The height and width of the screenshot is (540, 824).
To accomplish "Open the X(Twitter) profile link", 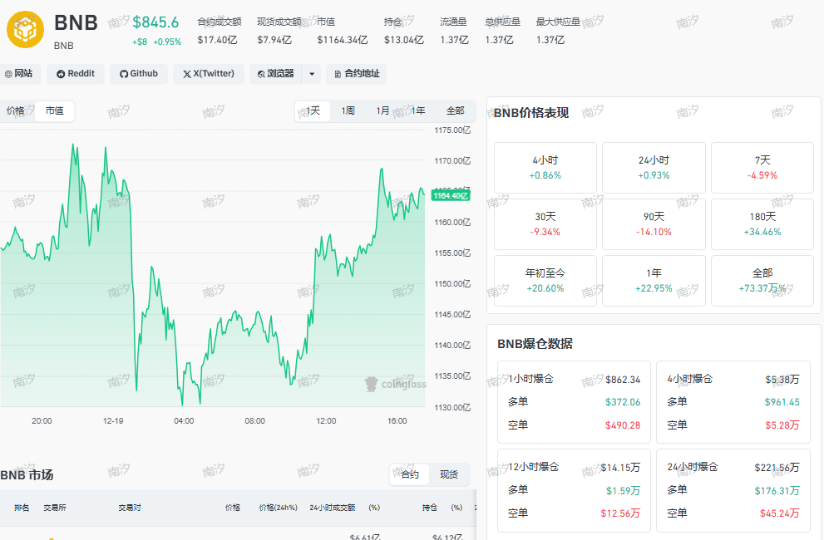I will 209,74.
